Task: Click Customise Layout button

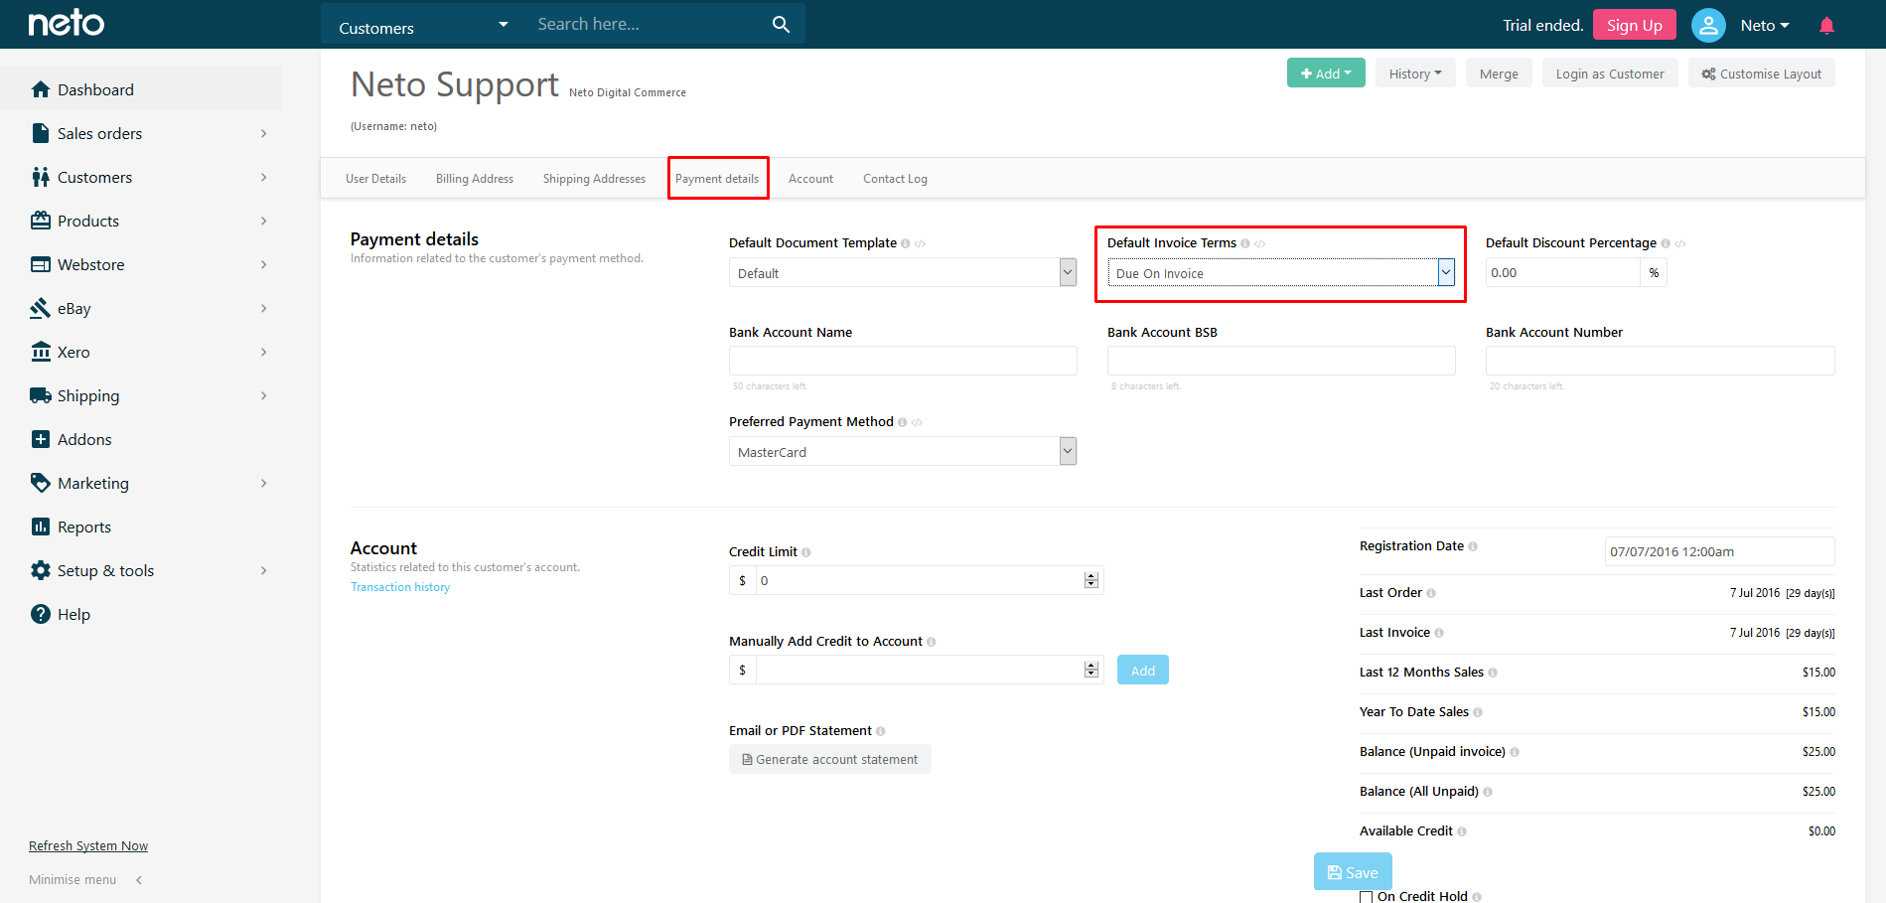Action: [1762, 74]
